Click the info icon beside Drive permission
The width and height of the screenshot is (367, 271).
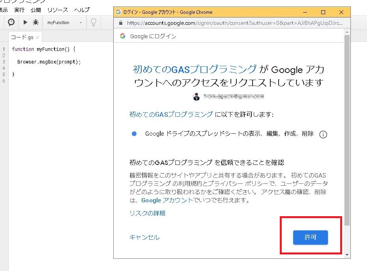(x=323, y=135)
